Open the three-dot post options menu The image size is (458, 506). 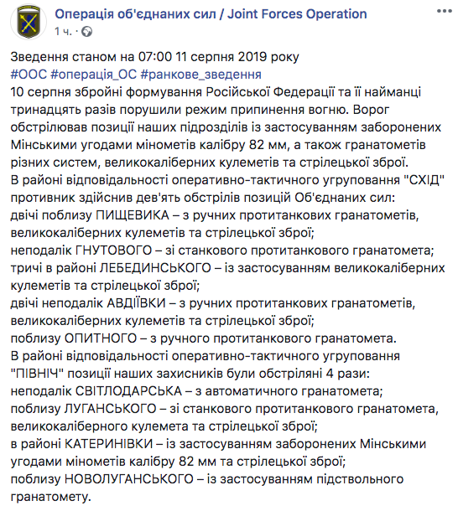tap(444, 12)
